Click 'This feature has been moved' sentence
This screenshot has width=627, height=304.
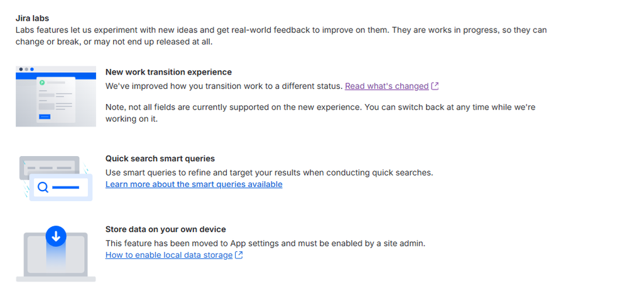click(266, 243)
